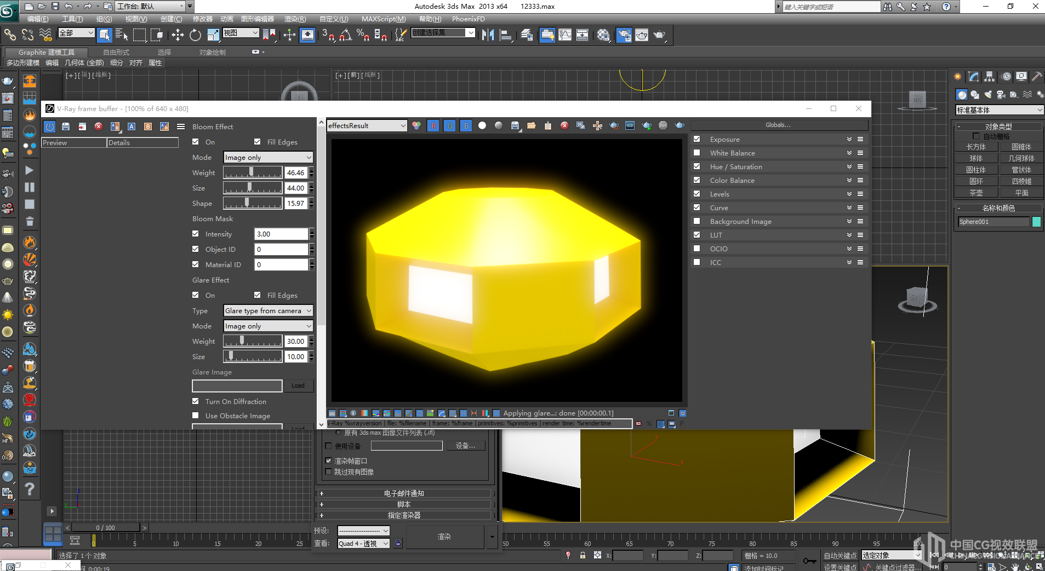Select the Select and Move tool
This screenshot has width=1045, height=571.
pyautogui.click(x=178, y=35)
